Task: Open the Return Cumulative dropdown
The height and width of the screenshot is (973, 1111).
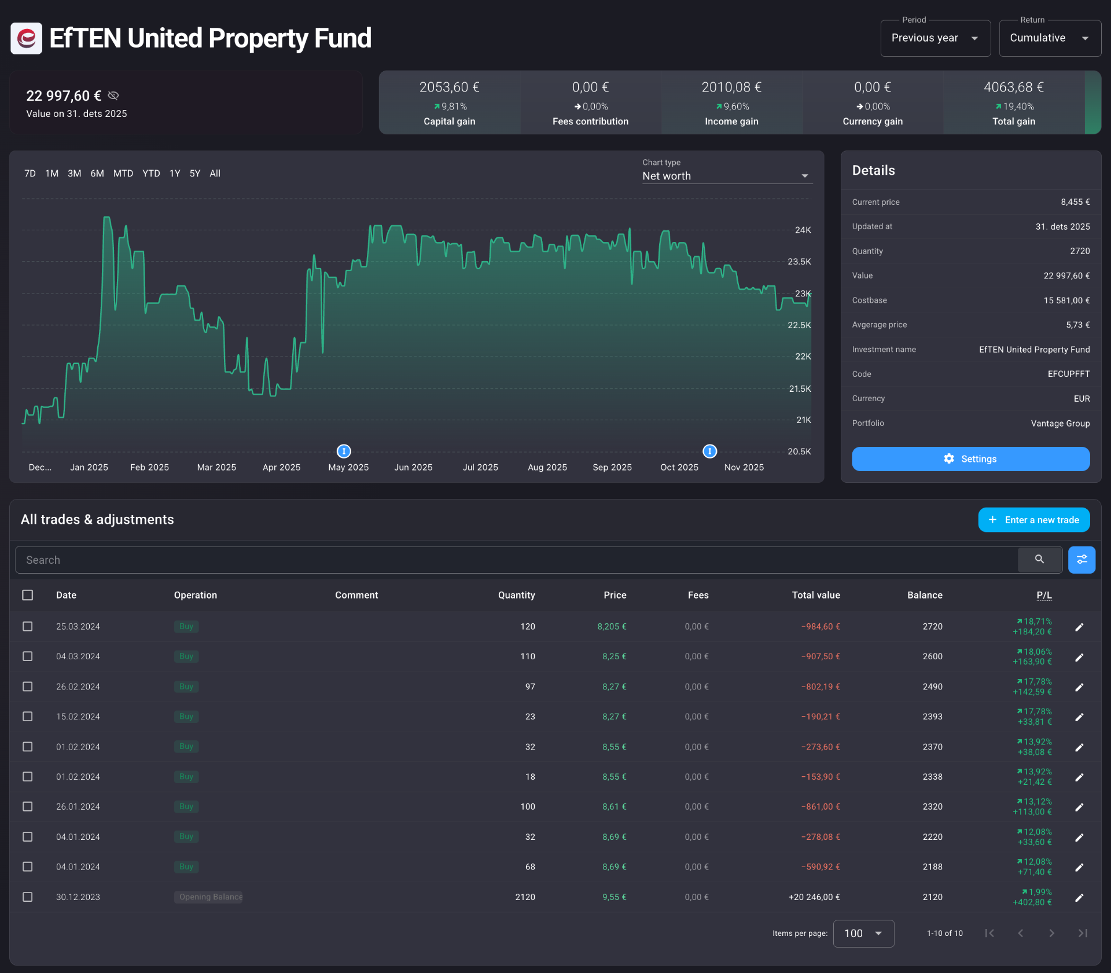Action: click(x=1050, y=38)
